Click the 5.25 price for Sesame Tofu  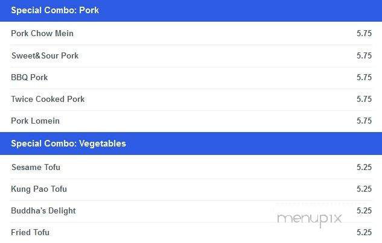click(x=364, y=167)
